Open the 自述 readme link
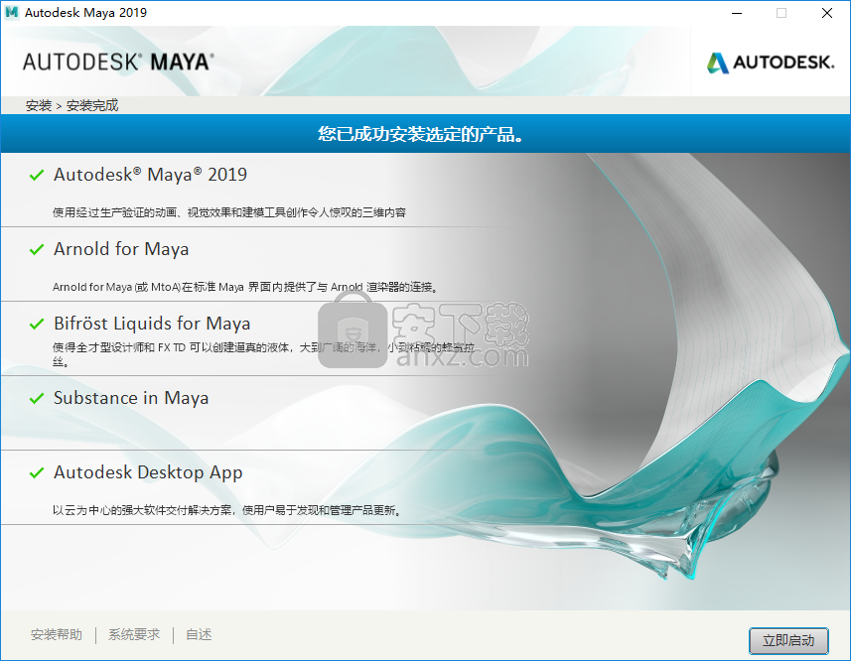Image resolution: width=851 pixels, height=661 pixels. (199, 634)
